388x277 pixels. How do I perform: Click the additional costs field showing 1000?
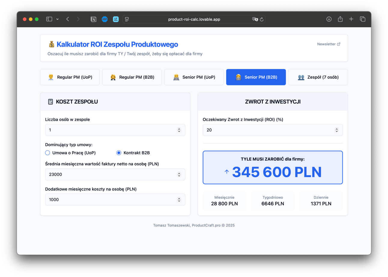coord(115,199)
